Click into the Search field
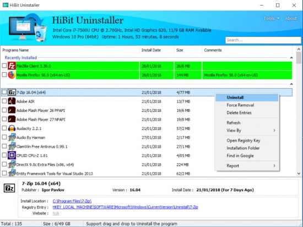303x227 pixels. tap(263, 40)
